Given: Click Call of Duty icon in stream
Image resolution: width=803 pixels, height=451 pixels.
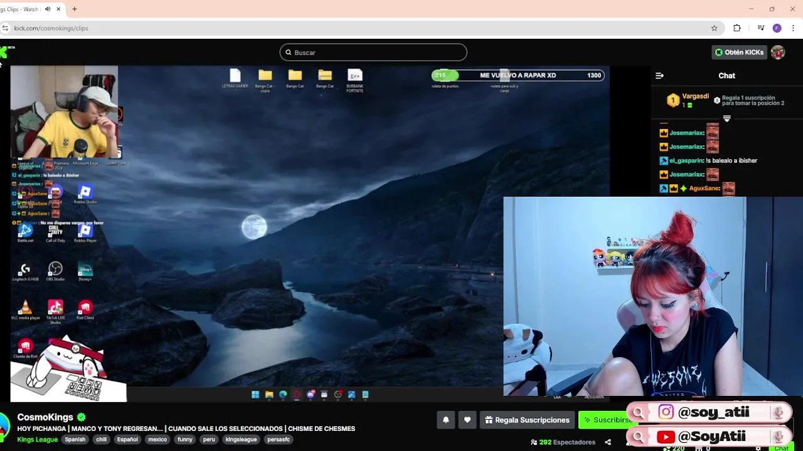Looking at the screenshot, I should [55, 232].
